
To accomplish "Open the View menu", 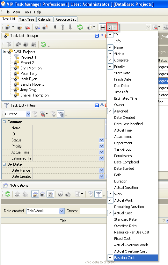I will coord(16,12).
